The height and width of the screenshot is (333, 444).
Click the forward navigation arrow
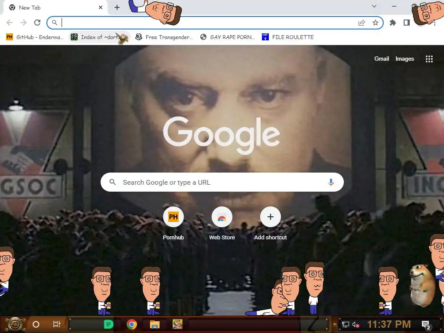click(x=23, y=23)
